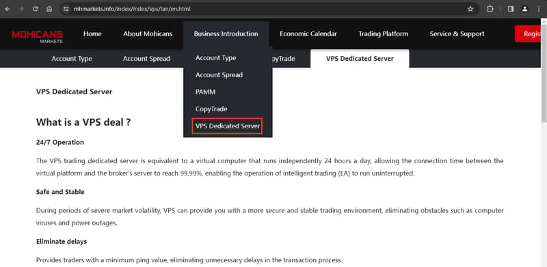This screenshot has width=547, height=267.
Task: Click the browser back arrow
Action: (x=8, y=9)
